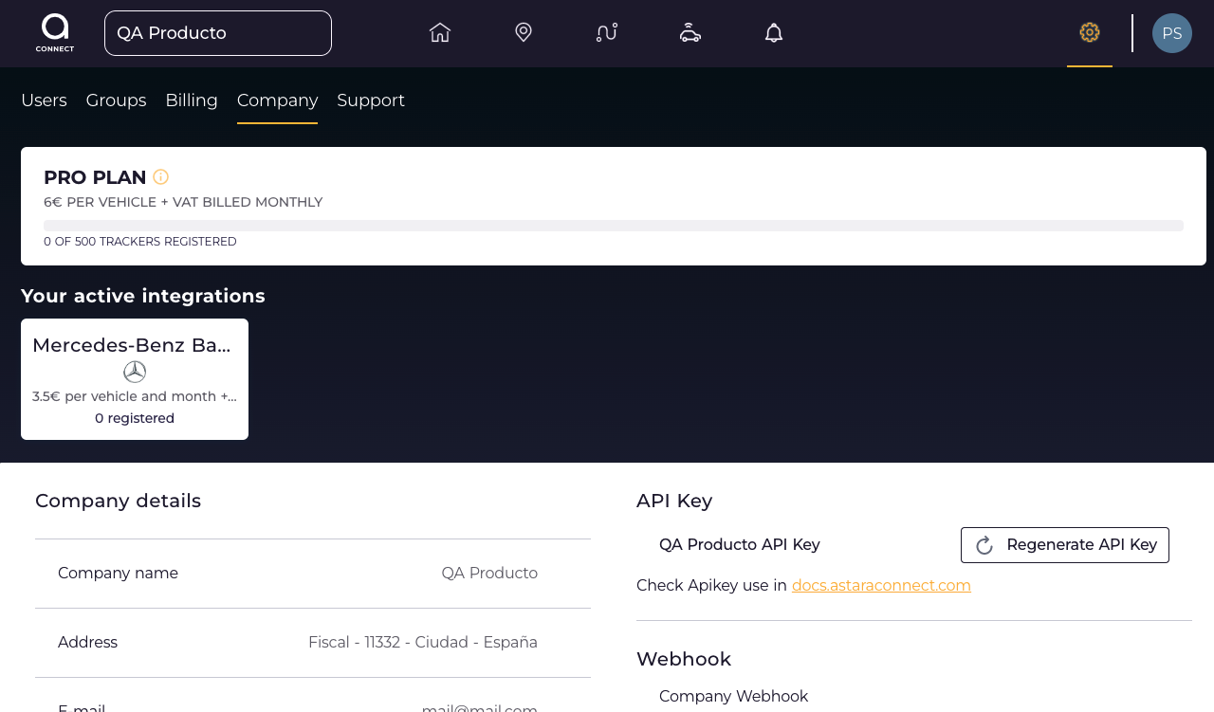Click the trackers registered progress bar
1214x712 pixels.
(614, 226)
